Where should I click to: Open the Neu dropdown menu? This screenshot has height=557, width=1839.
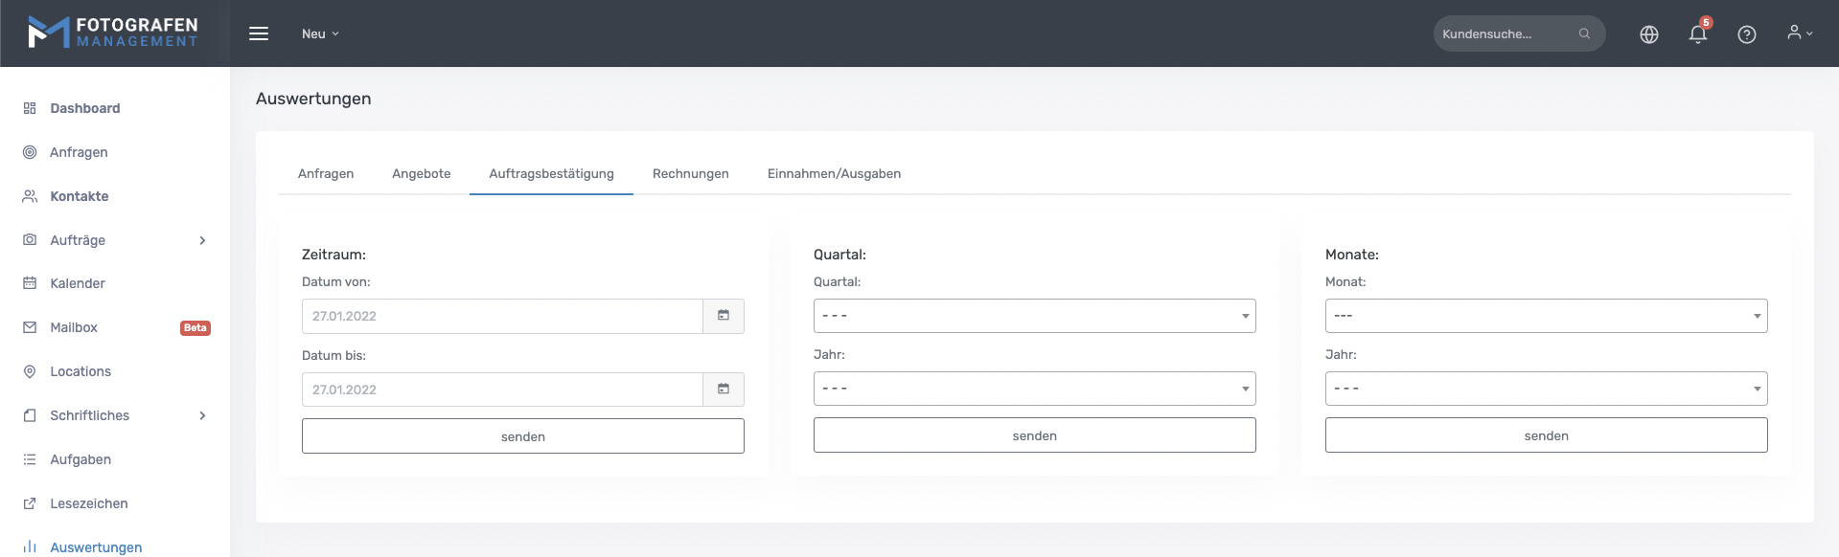tap(320, 33)
